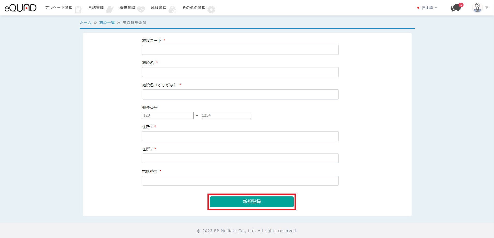Viewport: 494px width, 238px height.
Task: Open the アンケート管理 menu
Action: [59, 8]
